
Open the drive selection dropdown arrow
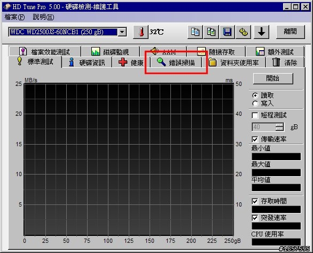click(x=122, y=32)
